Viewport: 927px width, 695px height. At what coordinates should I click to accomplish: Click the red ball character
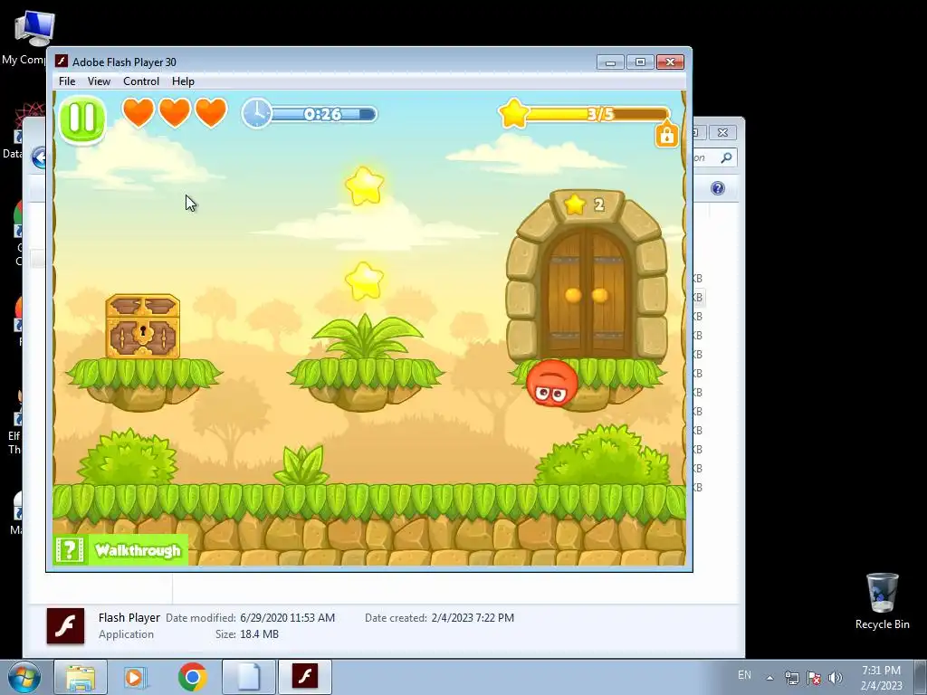551,383
